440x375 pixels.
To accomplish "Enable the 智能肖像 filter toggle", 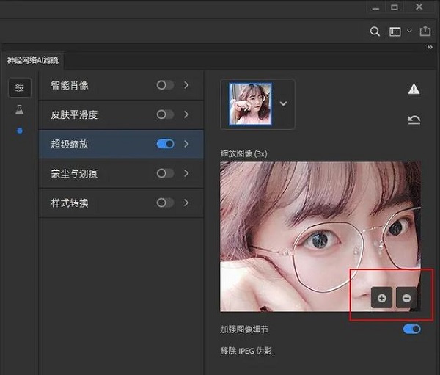I will click(165, 85).
